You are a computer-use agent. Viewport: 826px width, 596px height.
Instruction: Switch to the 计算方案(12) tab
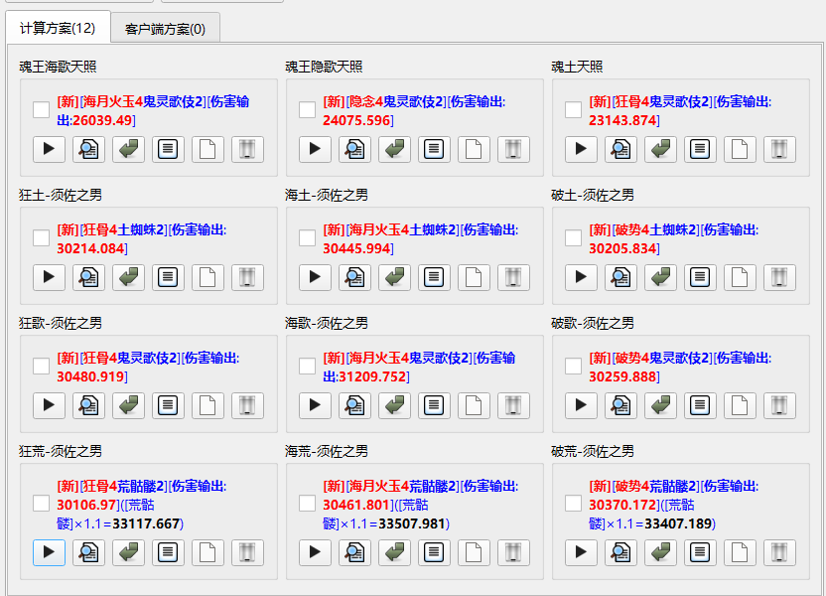point(57,28)
